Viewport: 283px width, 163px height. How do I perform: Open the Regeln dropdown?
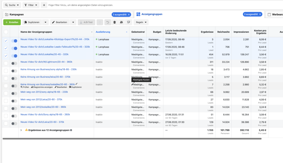pyautogui.click(x=141, y=22)
